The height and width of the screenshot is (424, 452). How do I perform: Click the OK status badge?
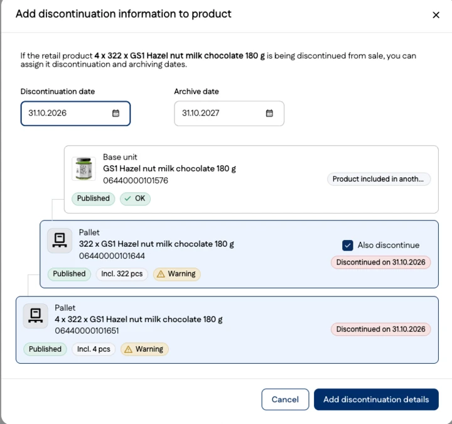click(x=135, y=198)
